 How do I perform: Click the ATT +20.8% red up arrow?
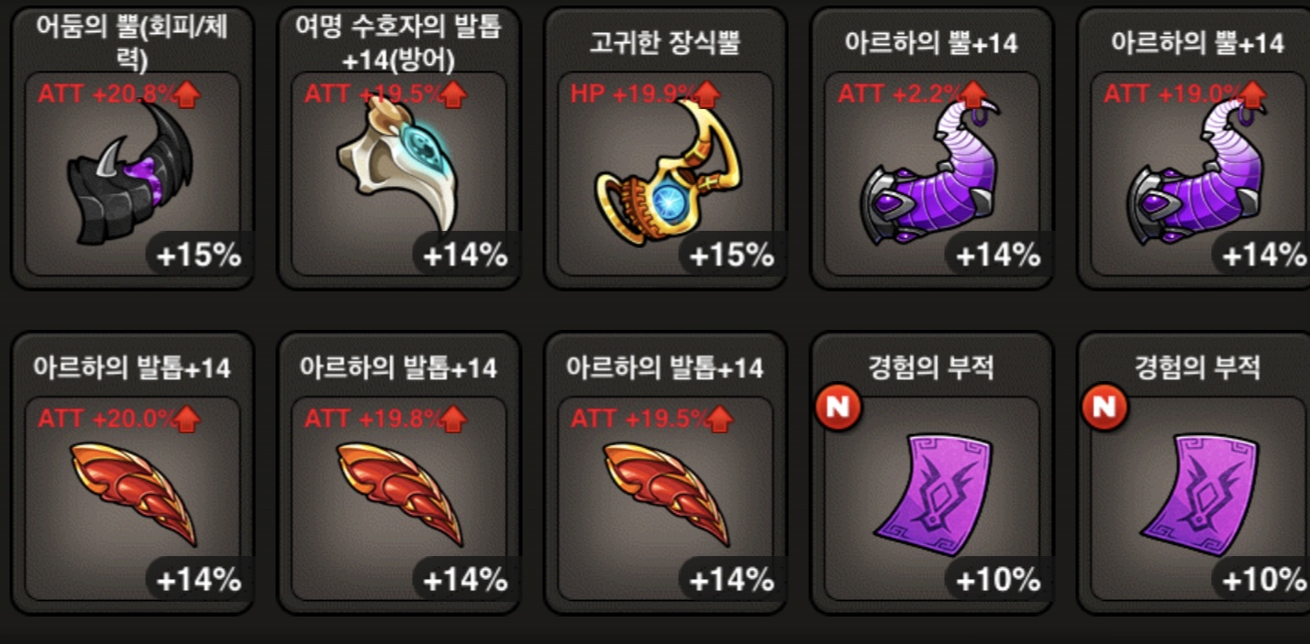(x=186, y=95)
